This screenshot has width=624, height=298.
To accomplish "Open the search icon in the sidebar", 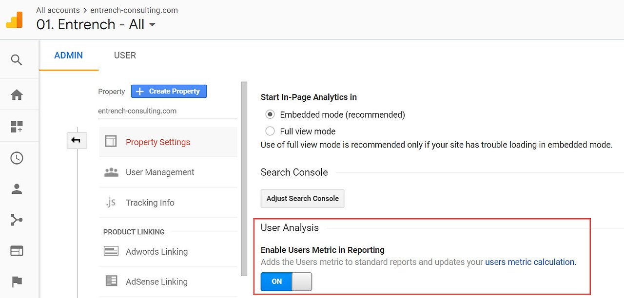I will [x=17, y=60].
